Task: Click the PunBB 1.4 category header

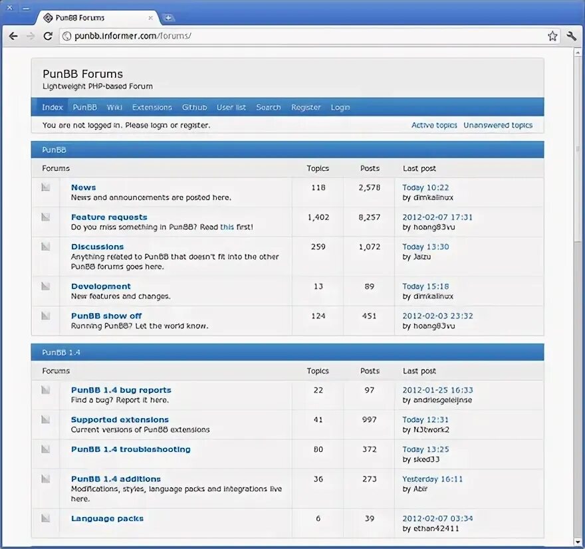Action: pyautogui.click(x=287, y=352)
